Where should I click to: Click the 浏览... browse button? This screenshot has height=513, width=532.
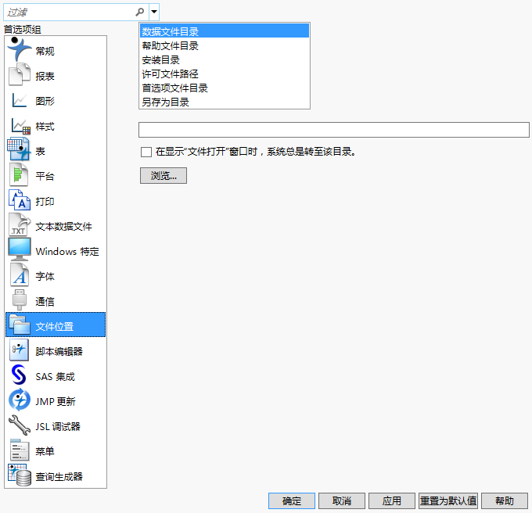click(164, 176)
